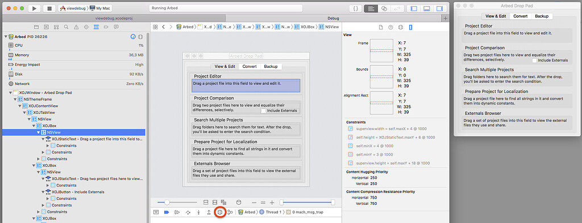Screen dimensions: 582x223
Task: Check Include Externals in the Xcode canvas
Action: tap(264, 110)
